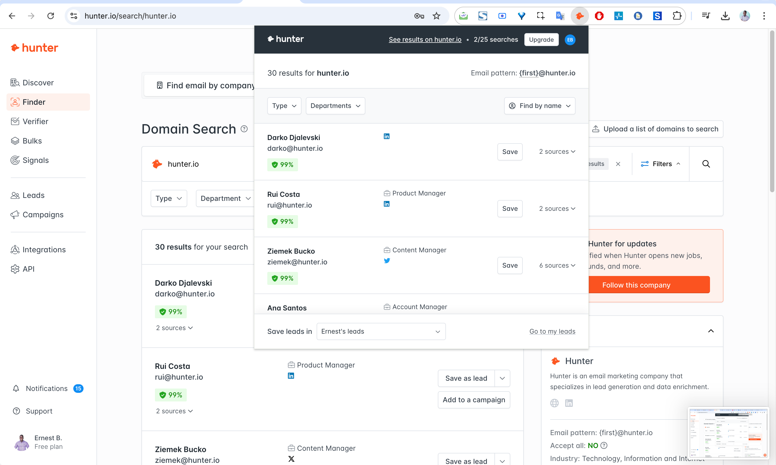This screenshot has width=776, height=465.
Task: Reload the page
Action: tap(50, 16)
